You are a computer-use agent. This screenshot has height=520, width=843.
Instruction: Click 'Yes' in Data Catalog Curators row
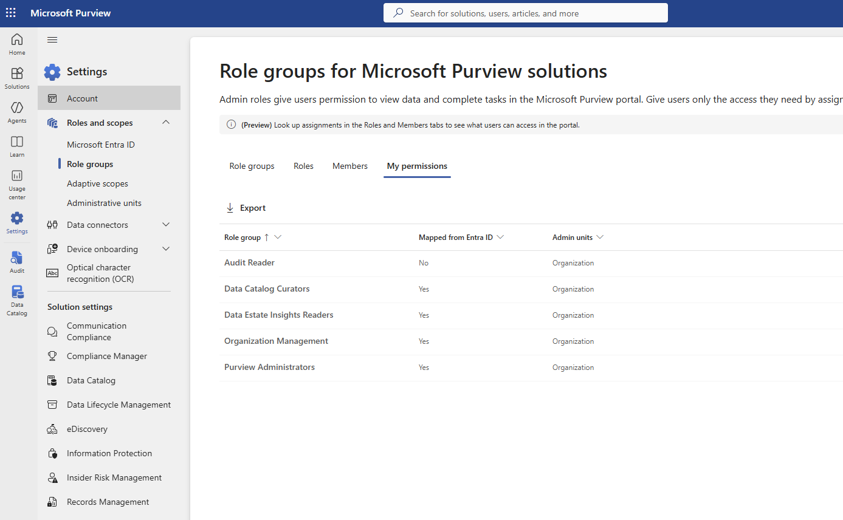coord(424,289)
